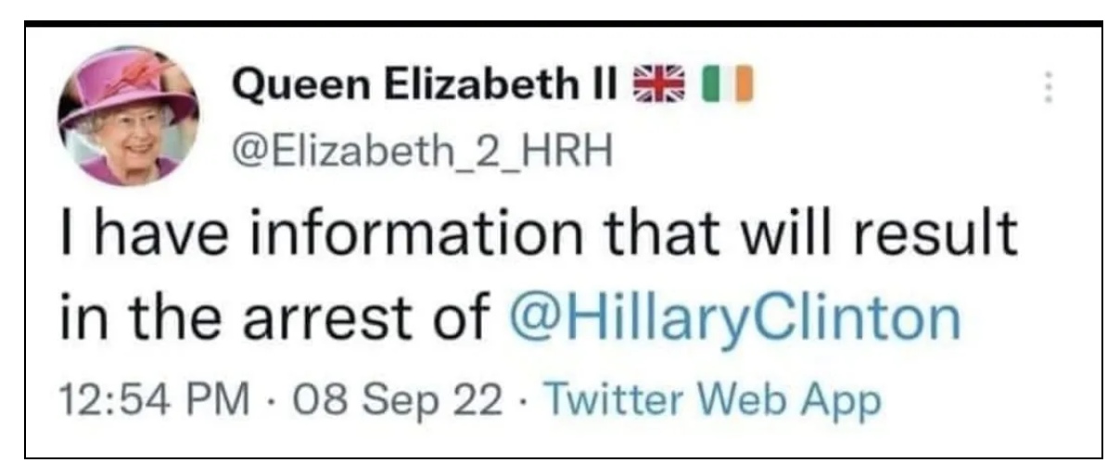This screenshot has height=463, width=1120.
Task: Click the tweet line beginning 'I have information'
Action: (x=539, y=237)
